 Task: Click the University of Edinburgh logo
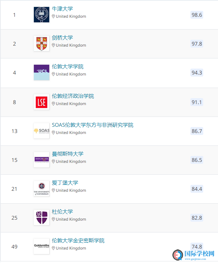tap(42, 188)
